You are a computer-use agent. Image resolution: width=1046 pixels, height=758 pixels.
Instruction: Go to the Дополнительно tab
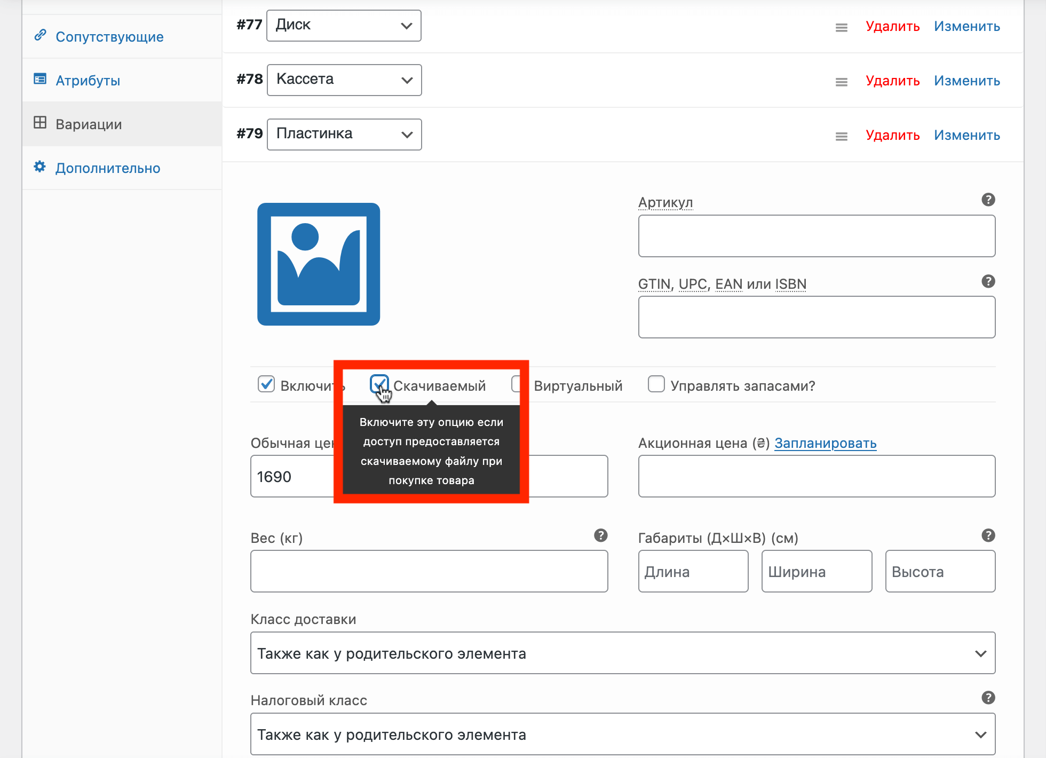click(x=122, y=168)
